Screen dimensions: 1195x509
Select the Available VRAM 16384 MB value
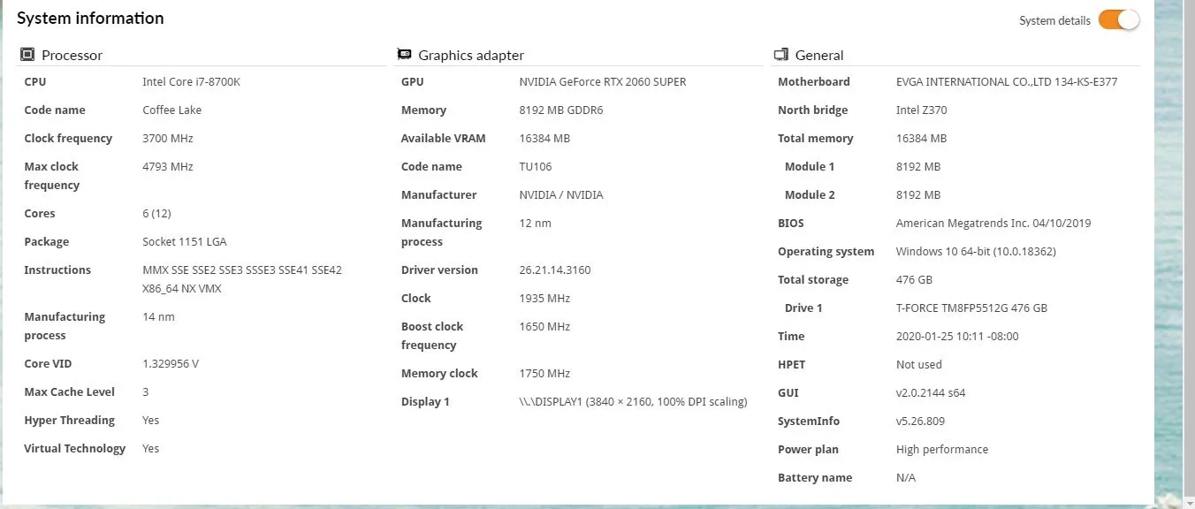[544, 139]
